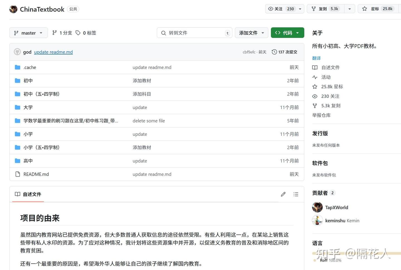
Task: Open the update readme.md commit link
Action: coord(53,52)
